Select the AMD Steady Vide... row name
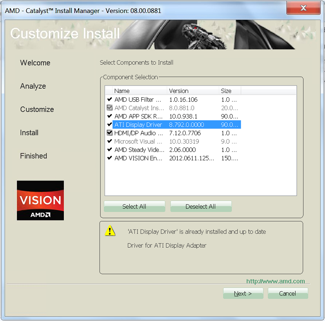Image resolution: width=325 pixels, height=321 pixels. [x=139, y=150]
